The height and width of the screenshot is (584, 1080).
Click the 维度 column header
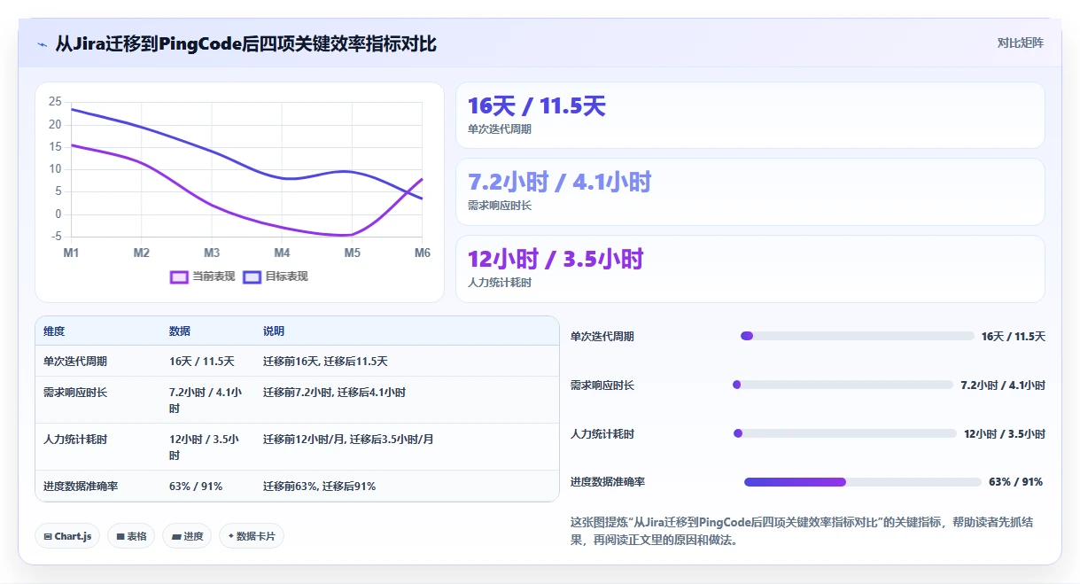click(54, 331)
